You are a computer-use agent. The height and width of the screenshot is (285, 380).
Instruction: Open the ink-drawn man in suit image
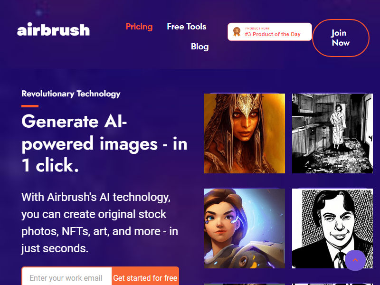click(x=332, y=228)
